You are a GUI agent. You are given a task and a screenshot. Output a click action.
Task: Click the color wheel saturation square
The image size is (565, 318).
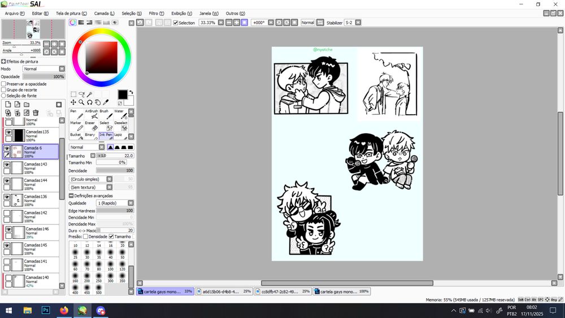click(x=101, y=58)
